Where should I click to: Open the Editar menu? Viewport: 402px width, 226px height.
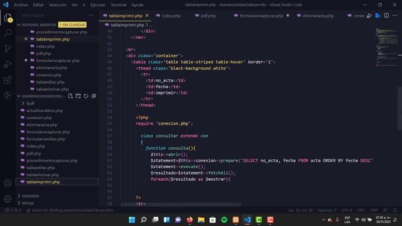[38, 5]
